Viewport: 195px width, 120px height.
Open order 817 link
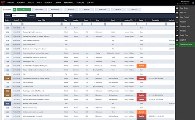(x=7, y=28)
